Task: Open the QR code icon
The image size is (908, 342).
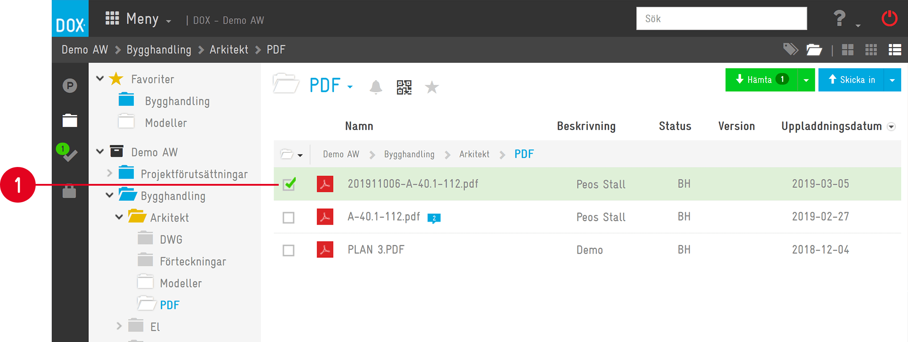Action: [404, 87]
